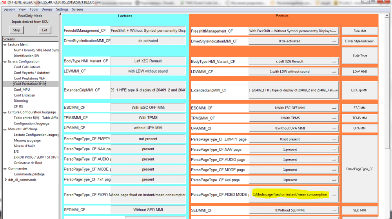
Task: Click the Exit button
Action: 45,30
